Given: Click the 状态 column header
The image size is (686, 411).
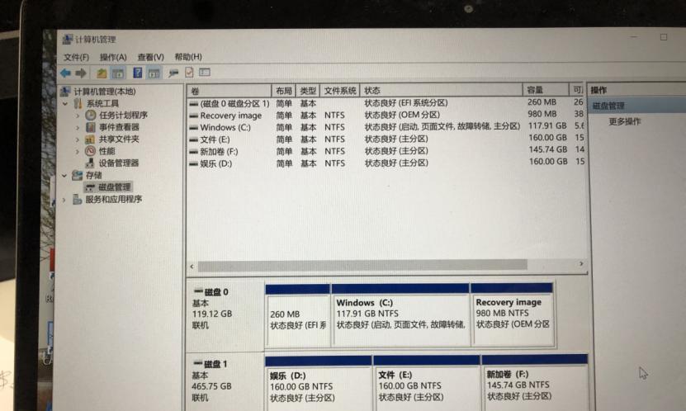Looking at the screenshot, I should 442,90.
